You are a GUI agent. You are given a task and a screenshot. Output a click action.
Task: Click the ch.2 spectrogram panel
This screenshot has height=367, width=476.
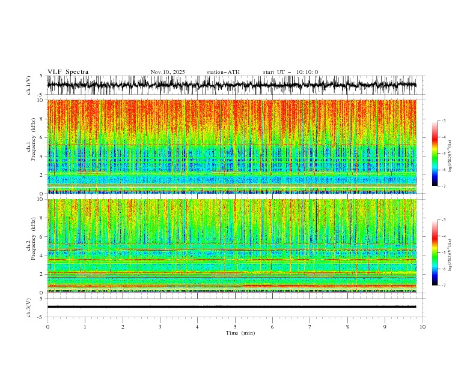(x=232, y=246)
